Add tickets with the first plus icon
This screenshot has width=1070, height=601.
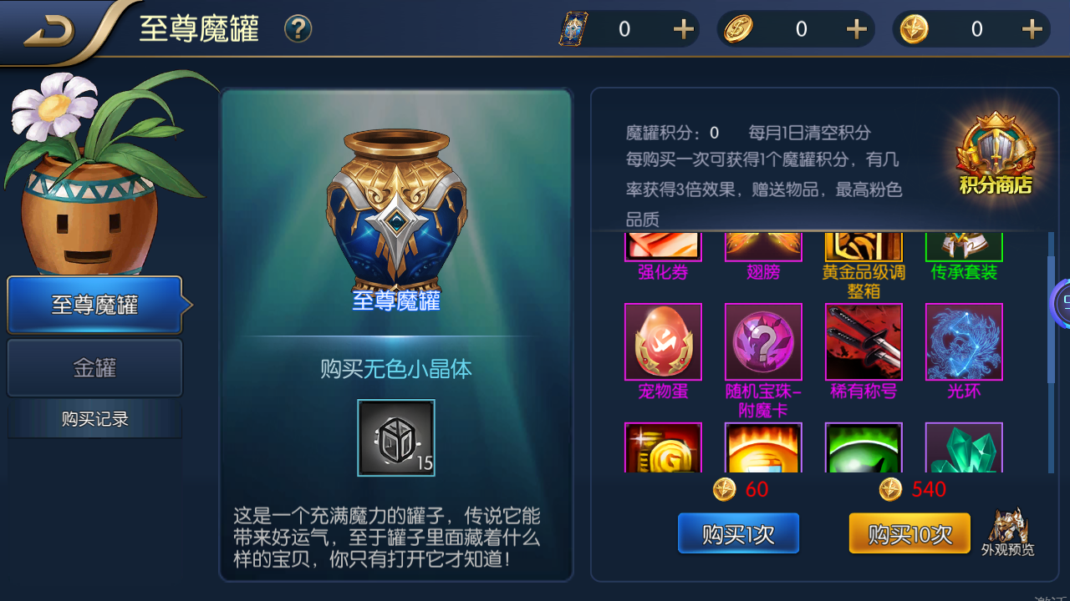(684, 29)
